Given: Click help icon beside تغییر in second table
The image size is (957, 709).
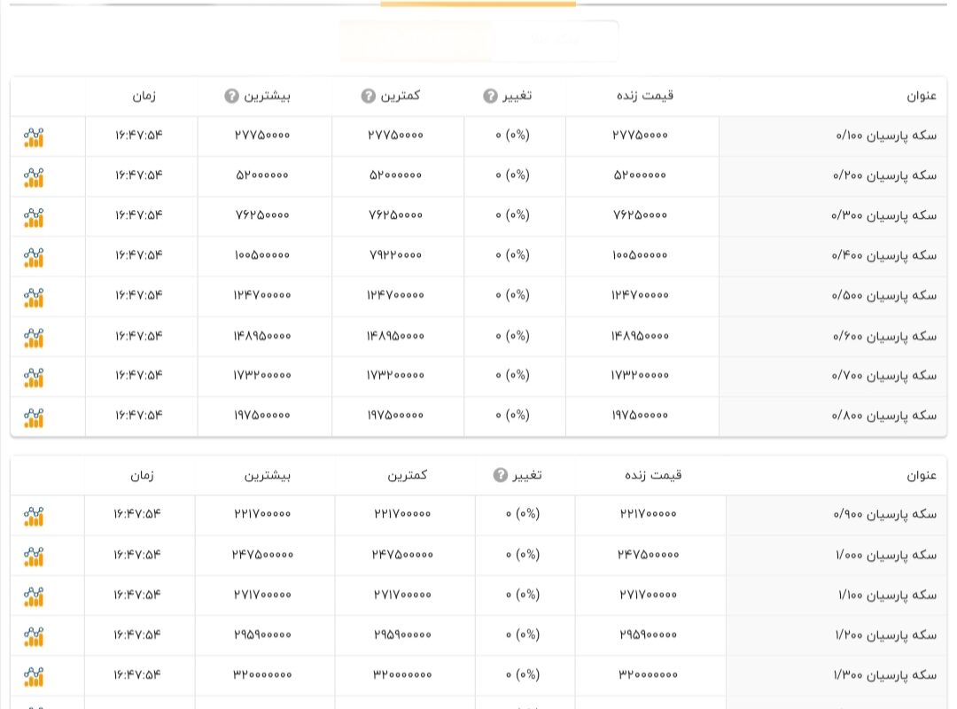Looking at the screenshot, I should click(x=501, y=475).
